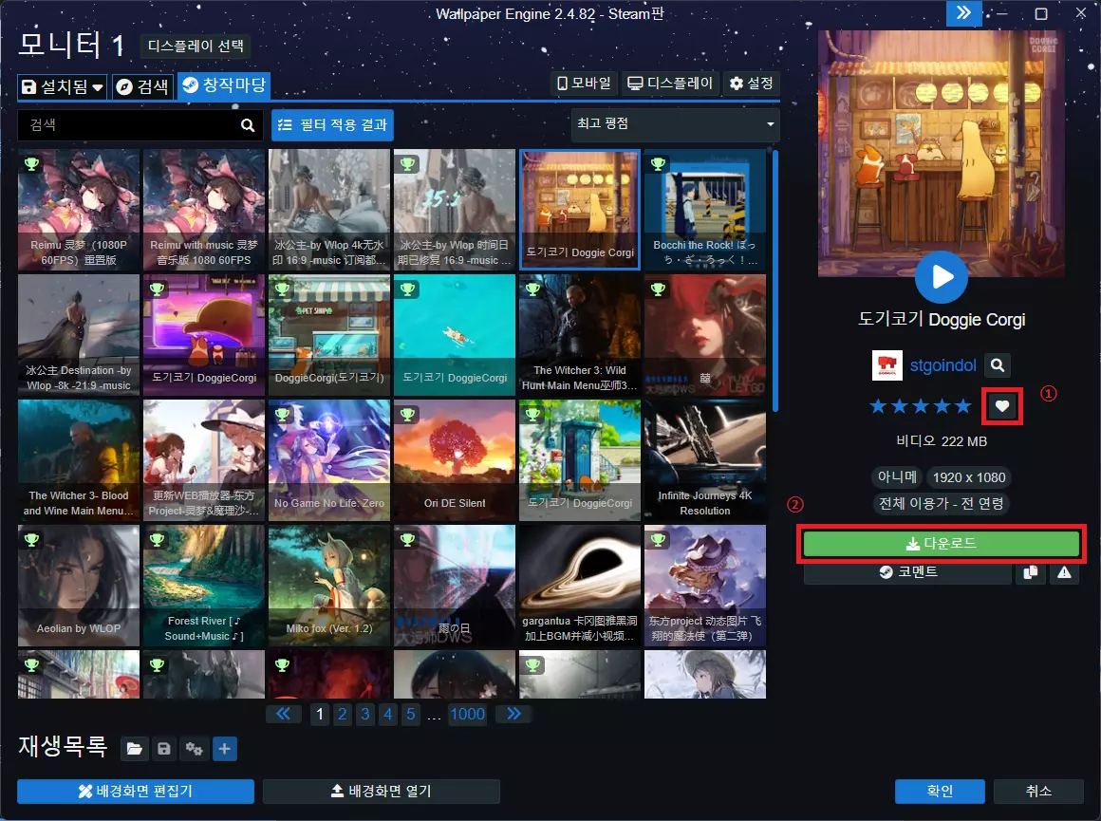Click the 필터 적용 결과 button
Image resolution: width=1101 pixels, height=821 pixels.
coord(333,125)
